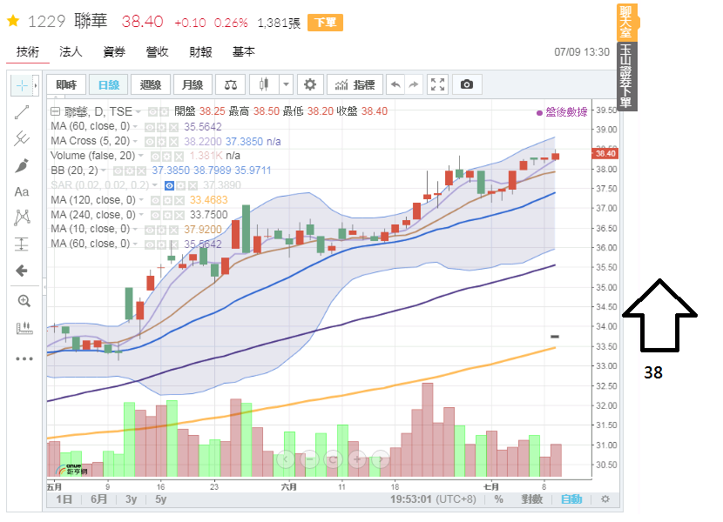Open the 指標 indicators button
Viewport: 723px width, 522px height.
[355, 84]
